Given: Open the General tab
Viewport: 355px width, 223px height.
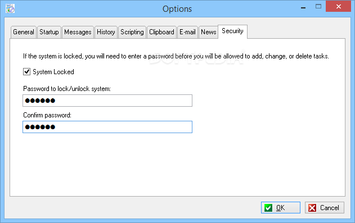Looking at the screenshot, I should (x=24, y=32).
